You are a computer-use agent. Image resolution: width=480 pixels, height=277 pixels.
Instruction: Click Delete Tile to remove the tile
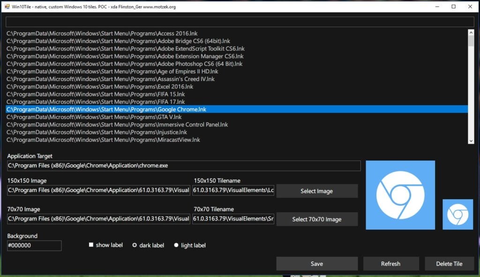(x=449, y=263)
